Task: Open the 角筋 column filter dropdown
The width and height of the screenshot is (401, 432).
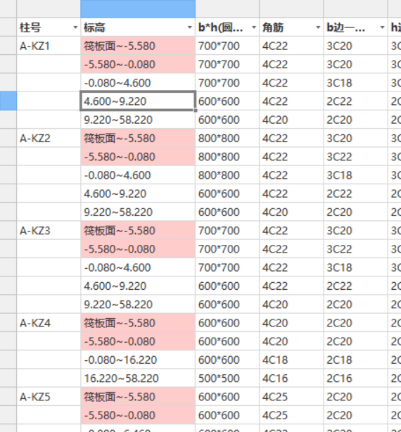Action: 318,27
